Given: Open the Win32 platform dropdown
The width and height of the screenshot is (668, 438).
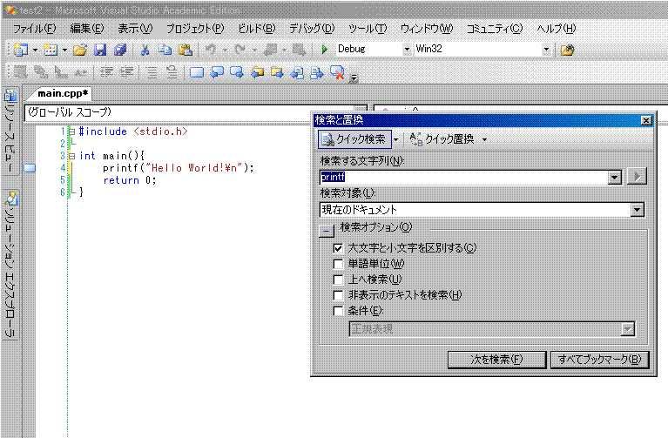Looking at the screenshot, I should (546, 50).
